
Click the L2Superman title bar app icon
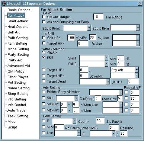[x=4, y=3]
